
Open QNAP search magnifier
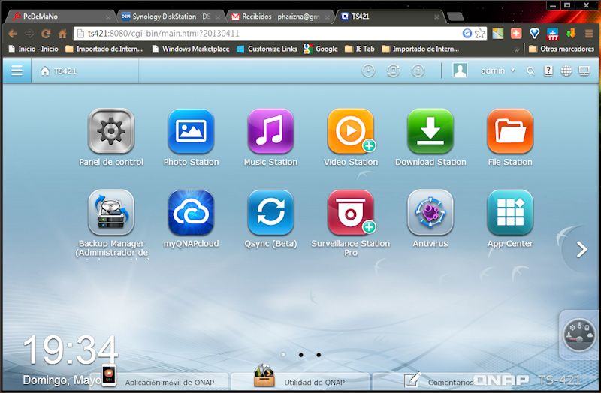(x=530, y=70)
